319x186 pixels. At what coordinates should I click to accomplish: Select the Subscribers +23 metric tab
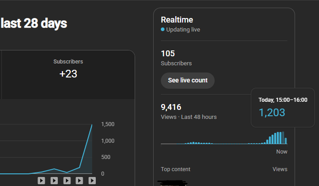click(68, 75)
